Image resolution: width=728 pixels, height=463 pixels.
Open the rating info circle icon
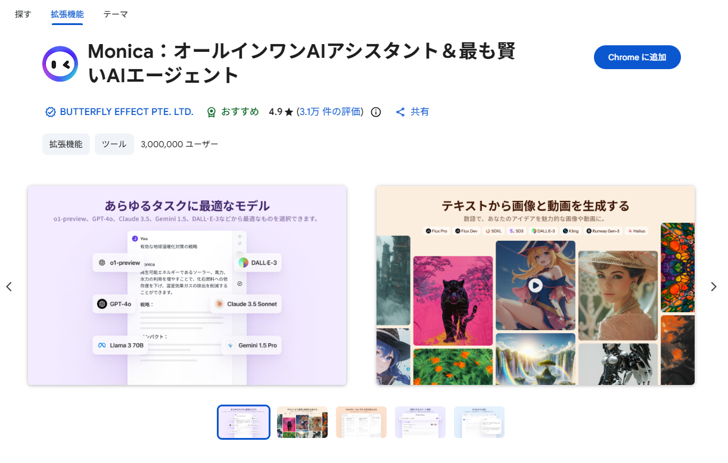click(375, 112)
